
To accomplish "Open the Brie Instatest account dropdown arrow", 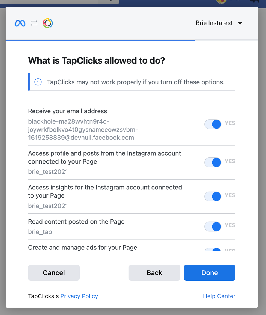I will [240, 23].
